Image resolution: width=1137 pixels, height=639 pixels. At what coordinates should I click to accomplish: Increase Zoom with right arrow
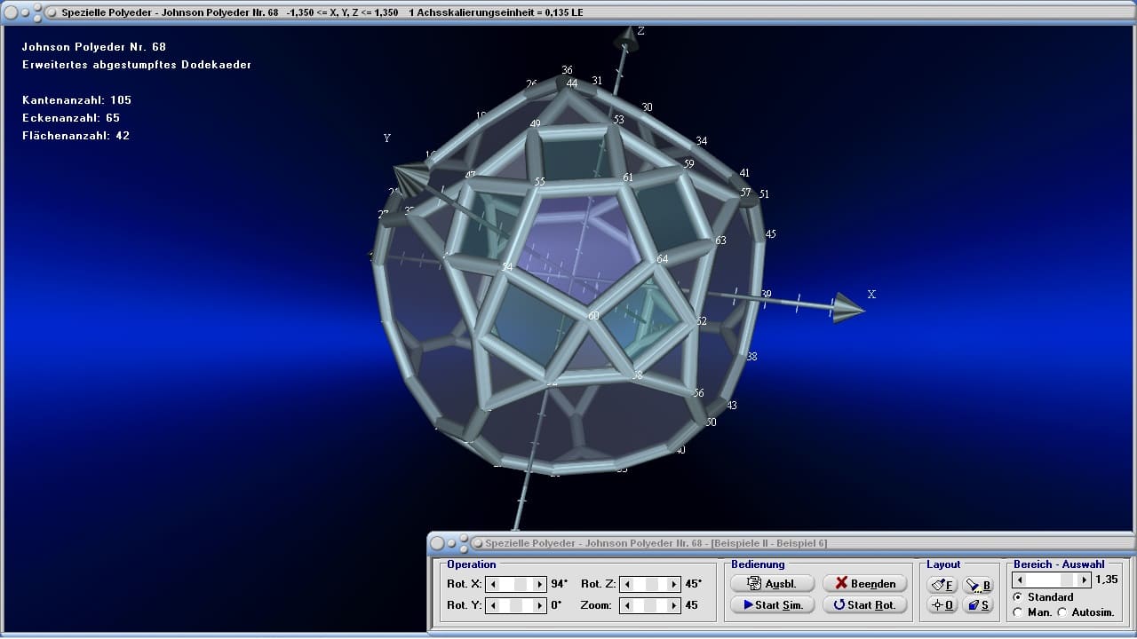[673, 605]
